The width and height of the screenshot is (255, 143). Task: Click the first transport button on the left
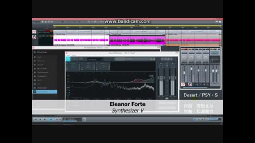36,120
